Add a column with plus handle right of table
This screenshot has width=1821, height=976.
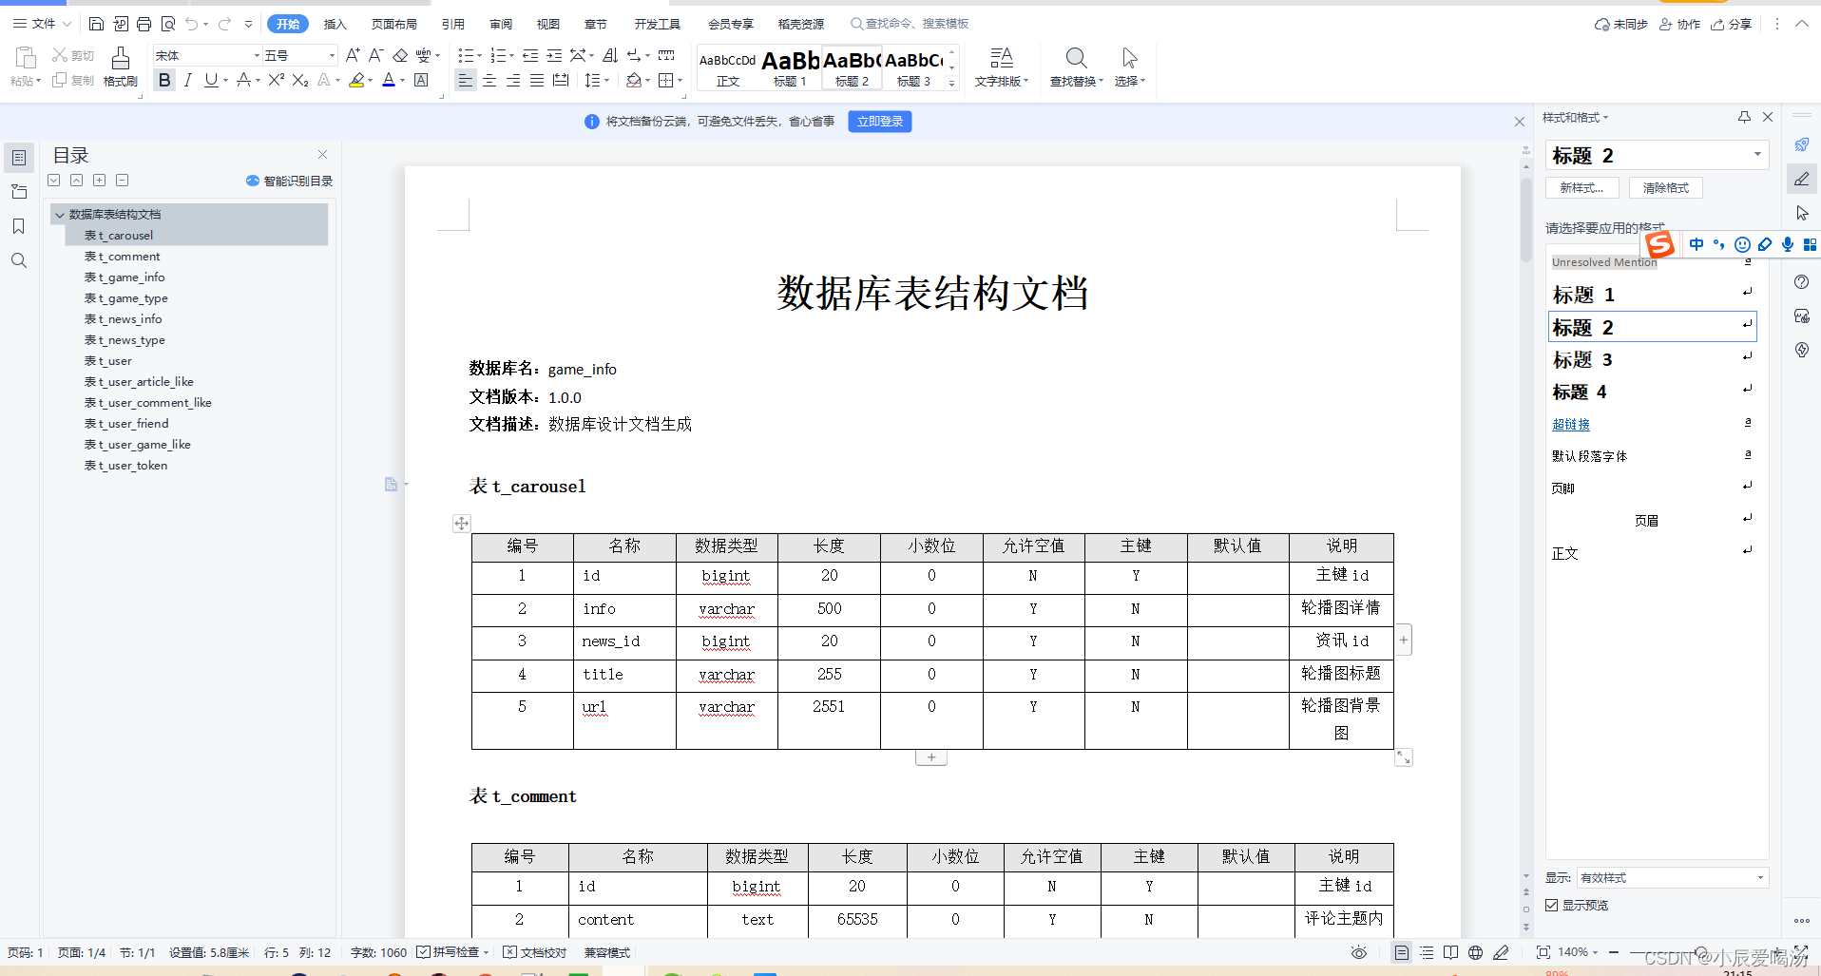pos(1404,640)
